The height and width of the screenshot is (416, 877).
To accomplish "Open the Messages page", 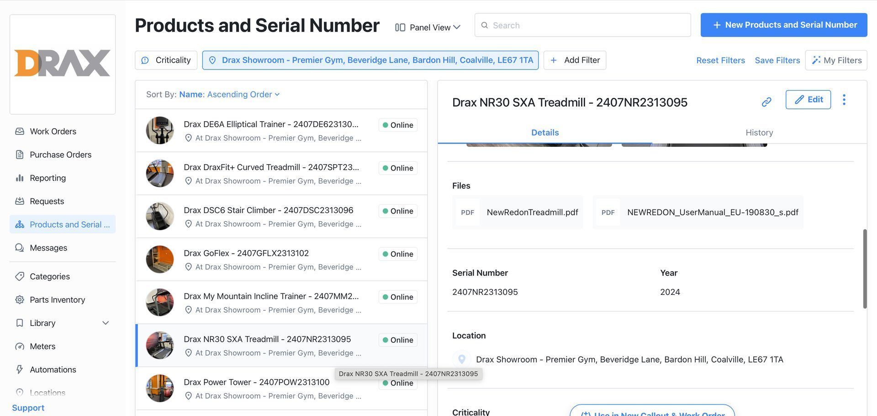I will click(48, 248).
